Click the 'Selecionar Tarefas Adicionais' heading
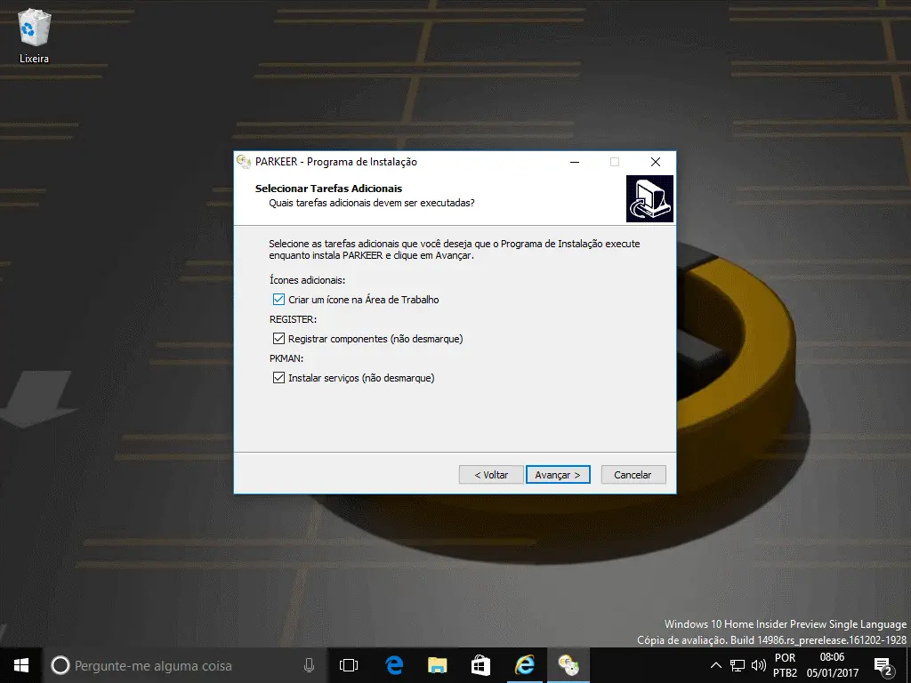The height and width of the screenshot is (683, 911). (x=328, y=189)
